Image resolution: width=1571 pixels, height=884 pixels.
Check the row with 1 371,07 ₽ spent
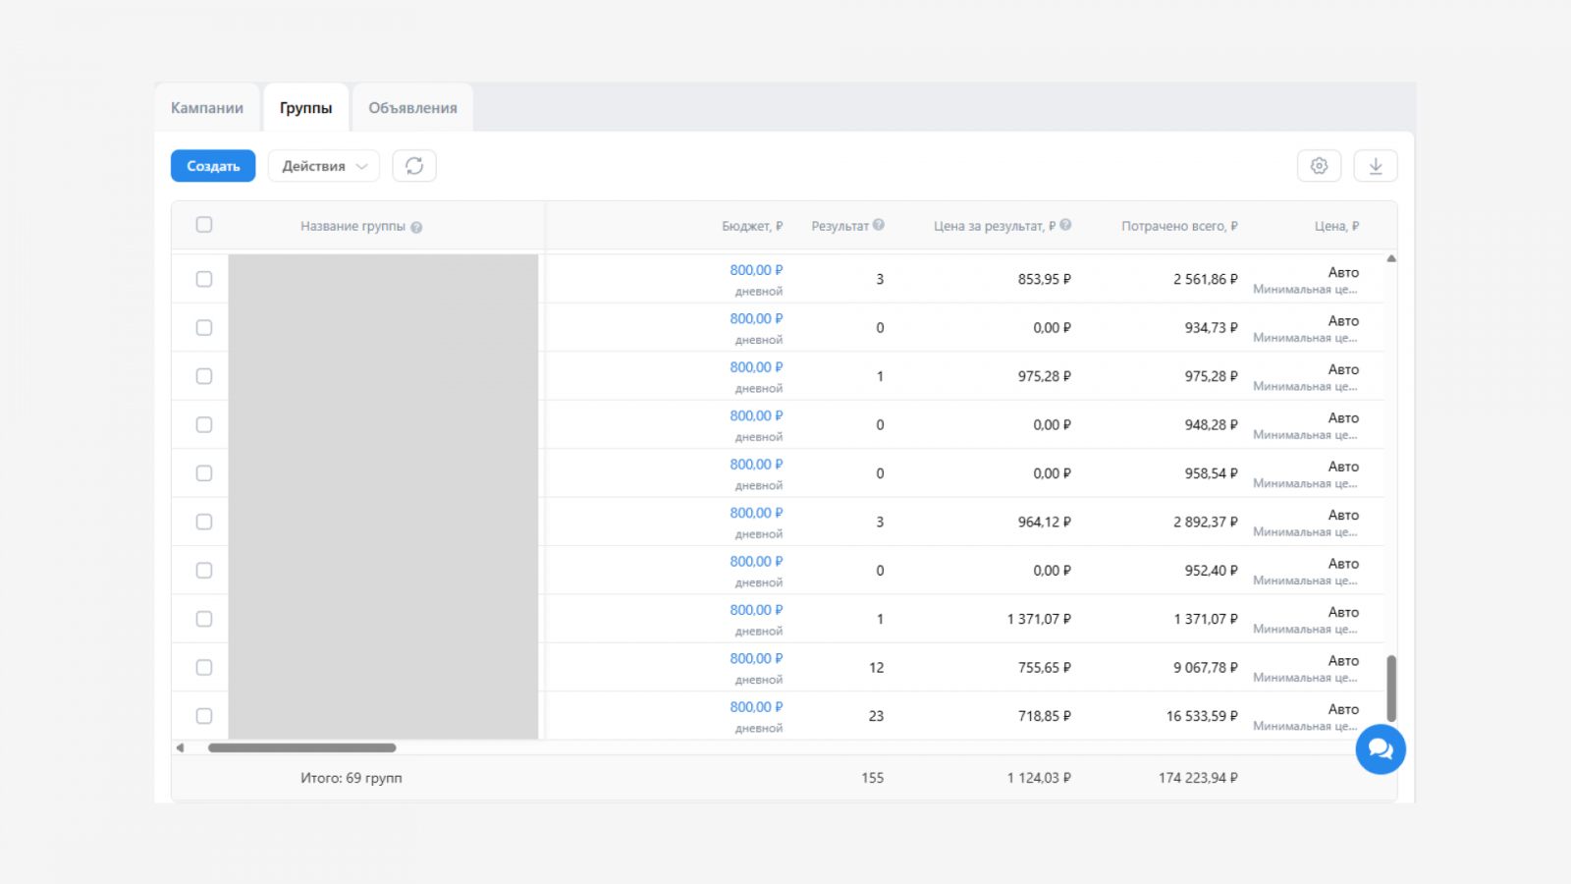point(204,619)
